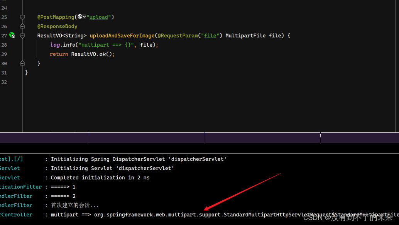Open the underlined "file" parameter link
399x225 pixels.
click(x=210, y=36)
